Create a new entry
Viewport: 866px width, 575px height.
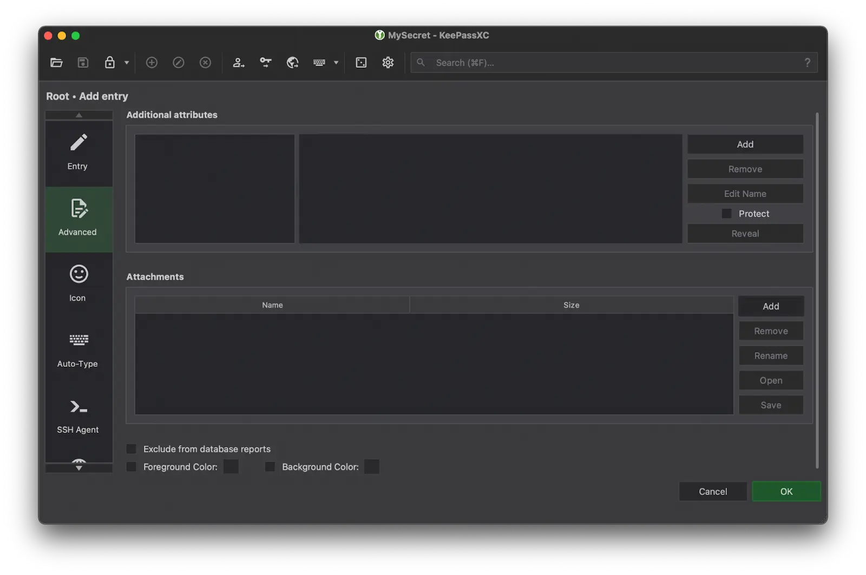point(152,62)
